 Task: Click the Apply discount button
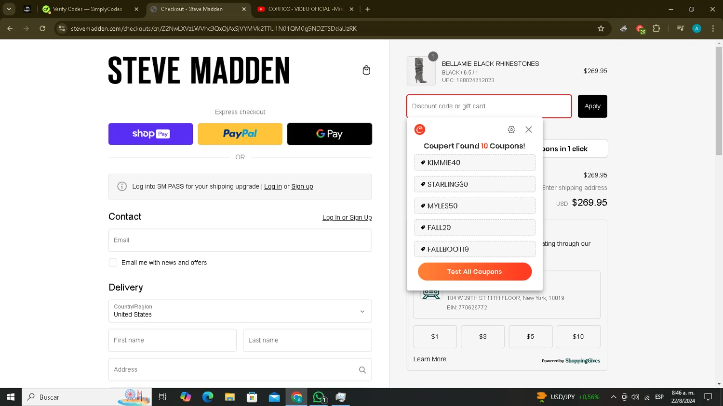click(592, 106)
